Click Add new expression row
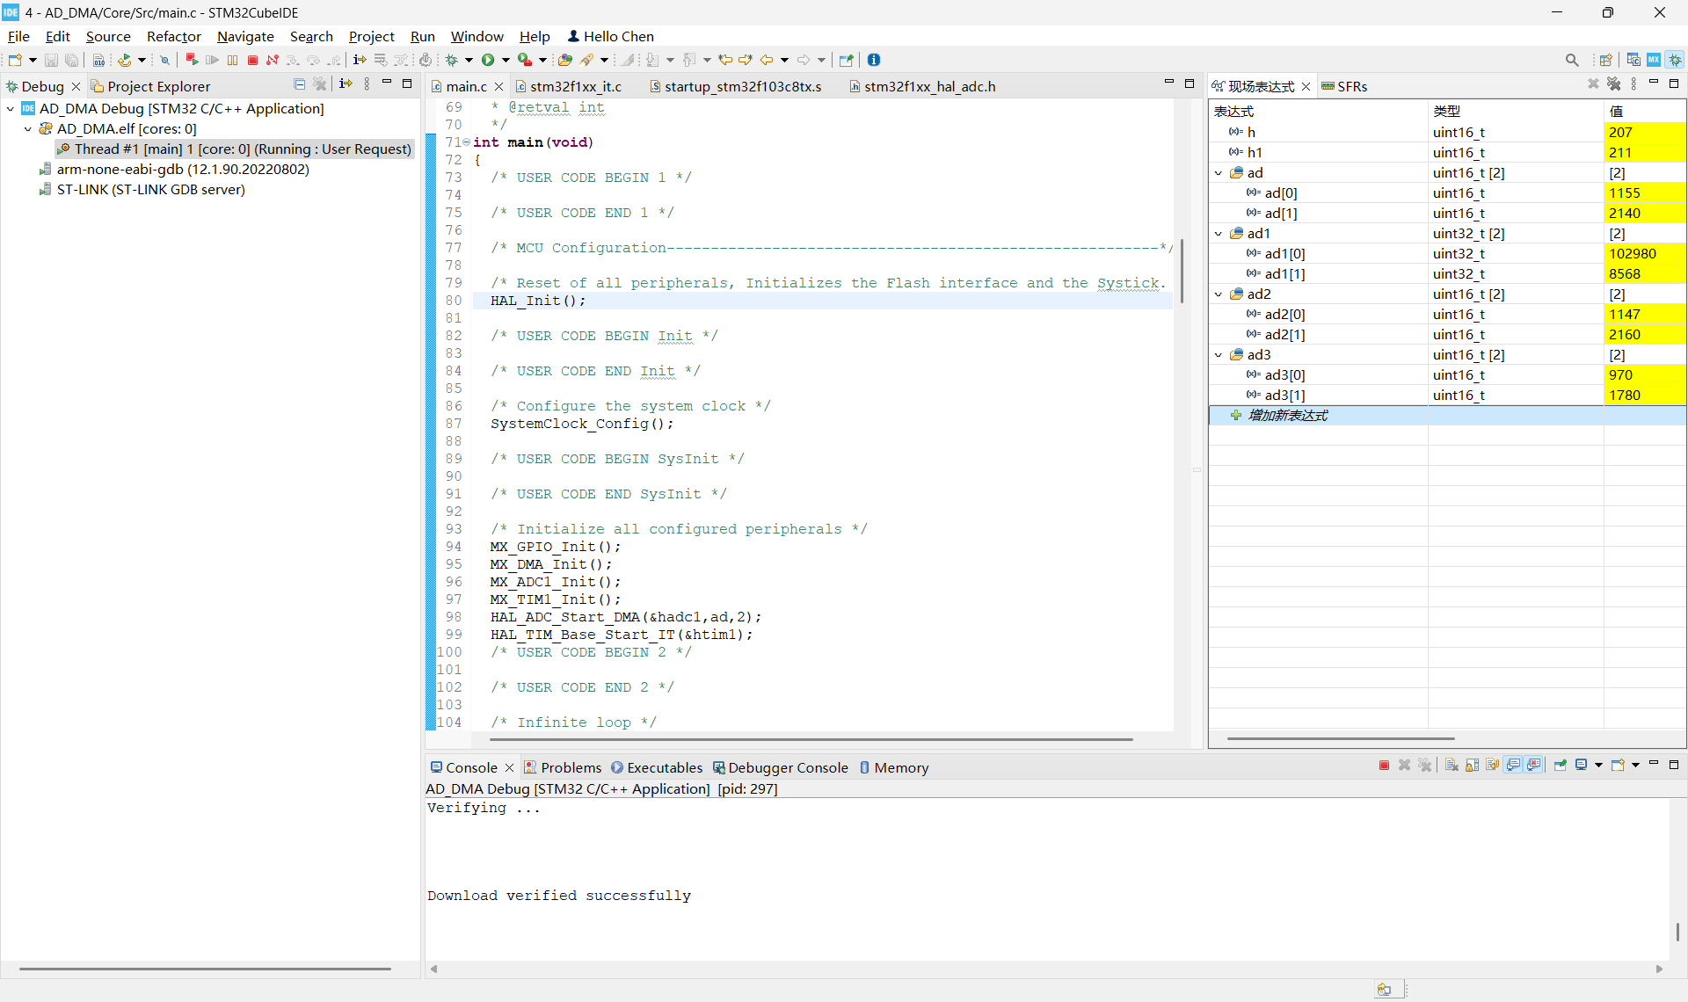Screen dimensions: 1688x1002 (1287, 416)
